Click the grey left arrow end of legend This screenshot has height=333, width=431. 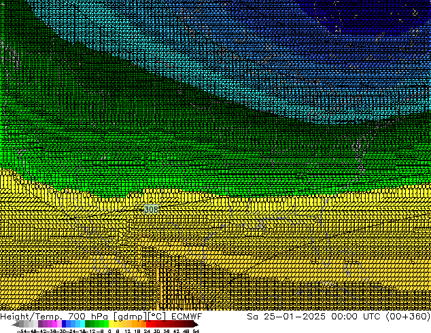point(16,324)
